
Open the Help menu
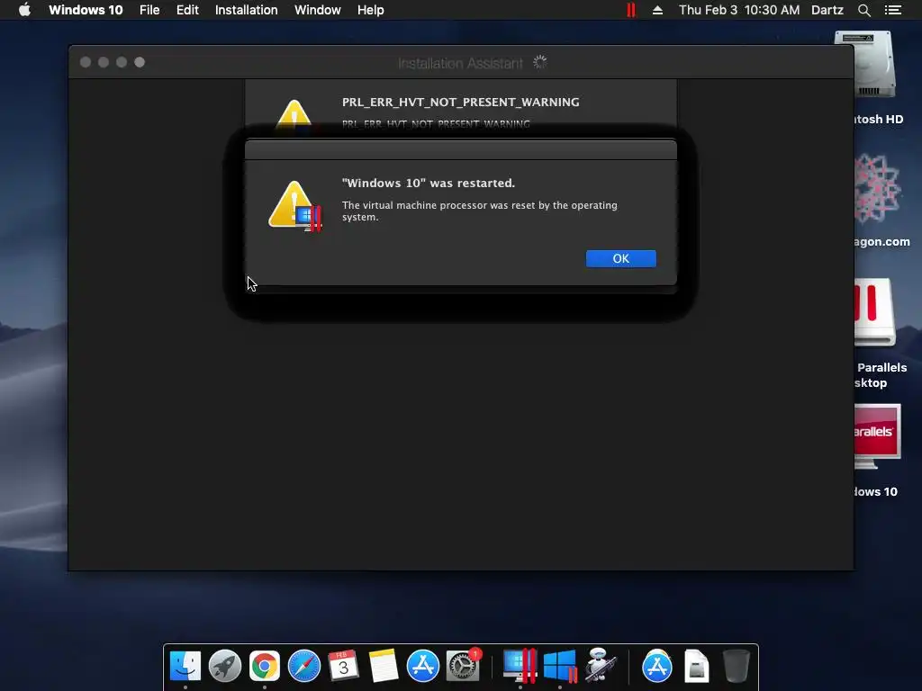tap(370, 10)
